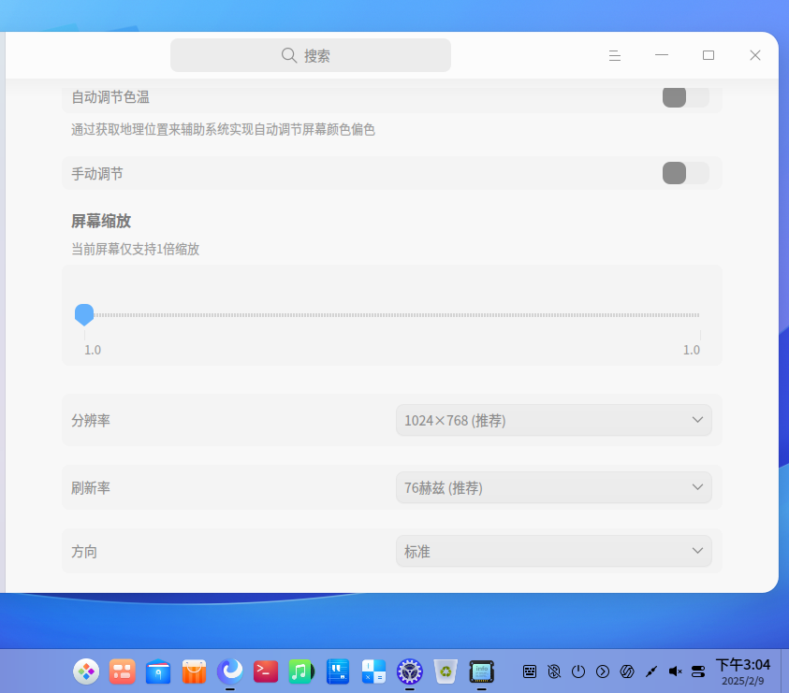Screen dimensions: 789x693
Task: Open the blue reader book icon
Action: point(338,671)
